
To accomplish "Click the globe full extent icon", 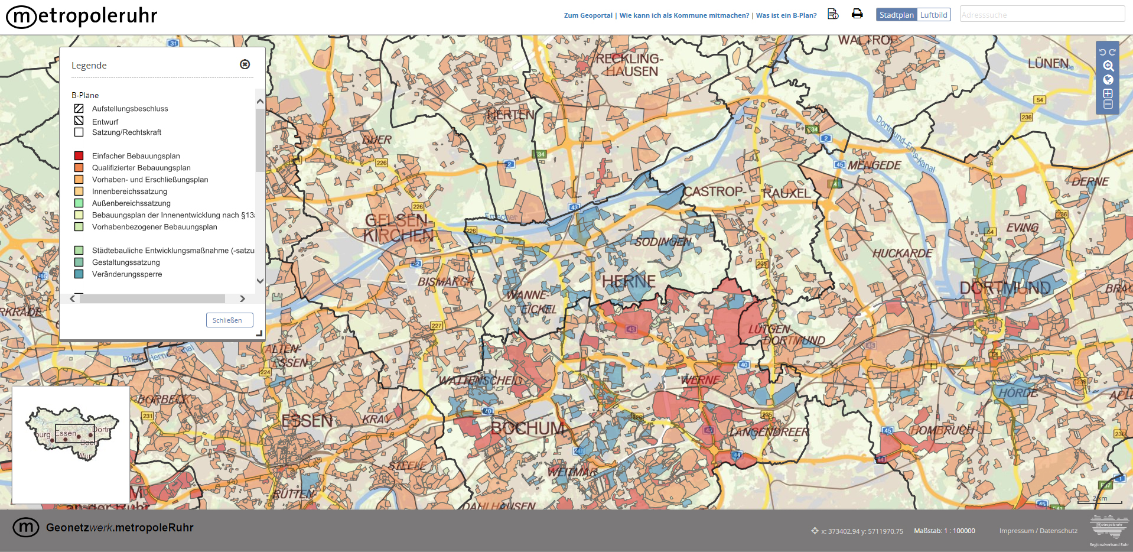I will click(1108, 80).
